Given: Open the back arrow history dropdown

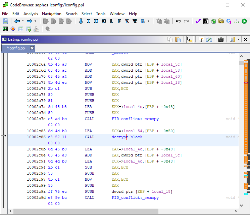Looking at the screenshot, I should click(23, 21).
